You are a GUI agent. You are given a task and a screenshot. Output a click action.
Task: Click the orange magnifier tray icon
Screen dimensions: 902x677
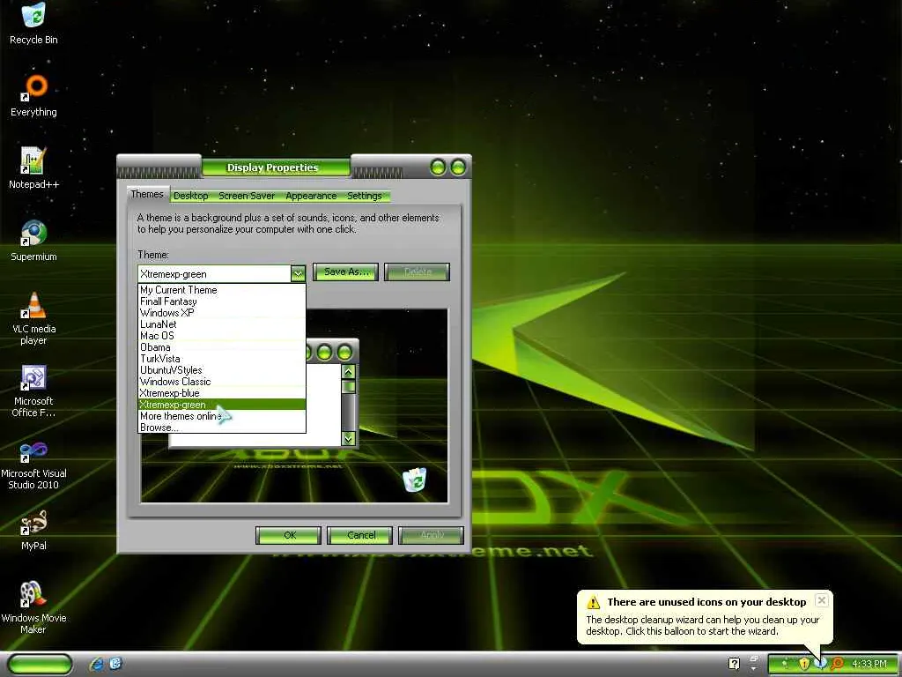837,664
